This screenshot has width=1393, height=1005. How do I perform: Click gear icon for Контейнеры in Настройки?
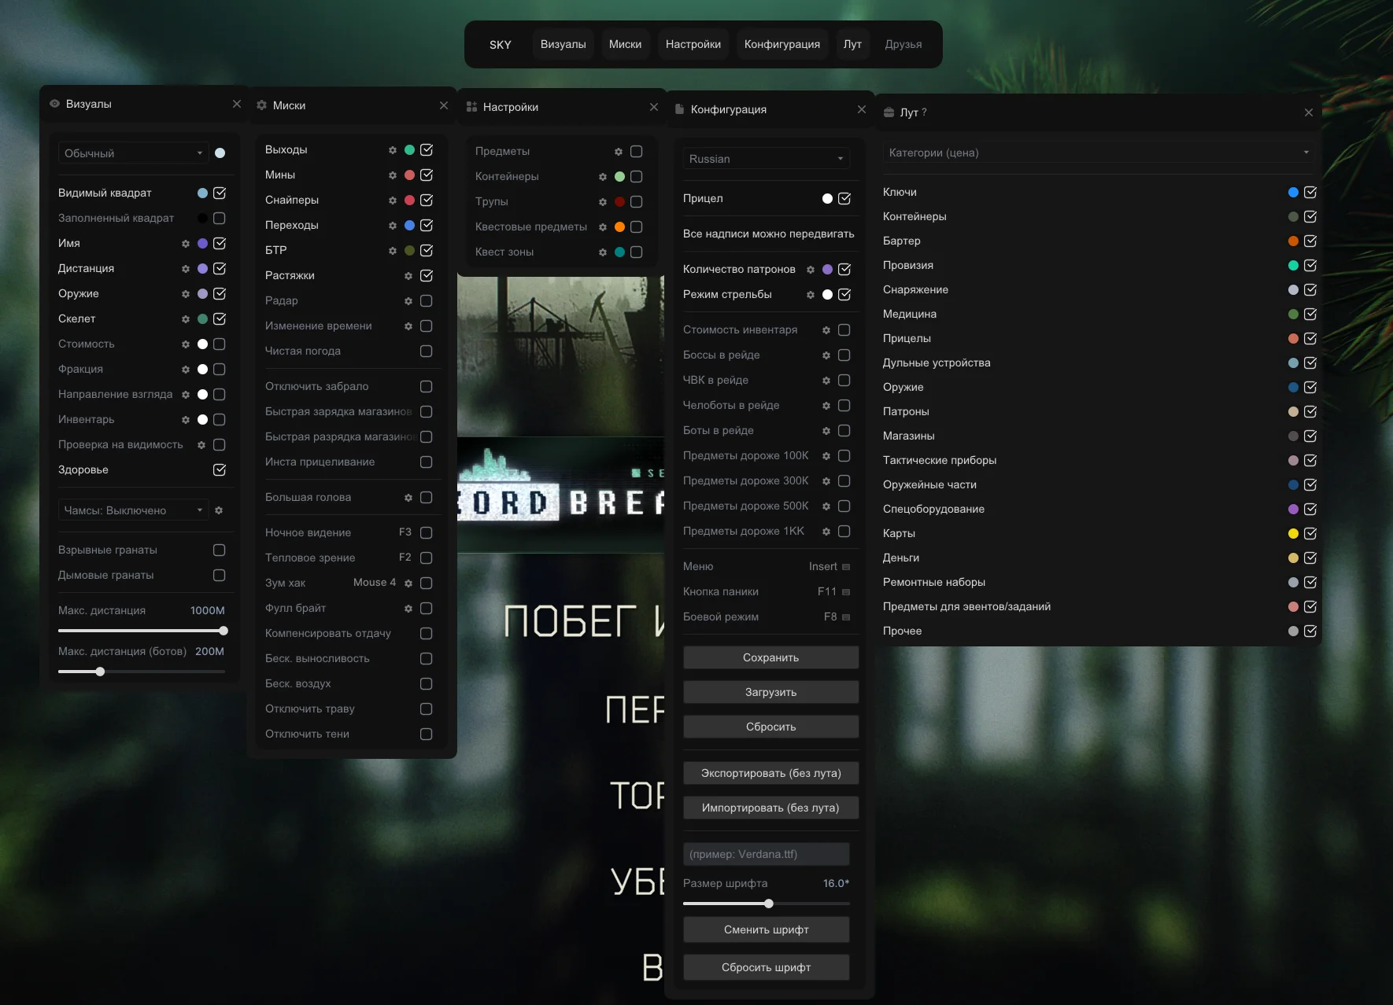603,177
